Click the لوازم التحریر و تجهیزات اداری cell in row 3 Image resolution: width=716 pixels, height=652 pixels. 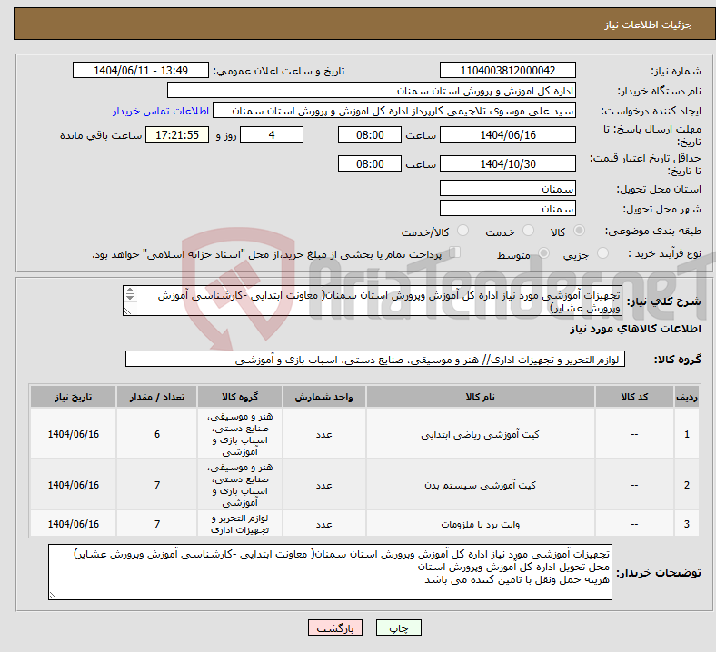click(240, 524)
